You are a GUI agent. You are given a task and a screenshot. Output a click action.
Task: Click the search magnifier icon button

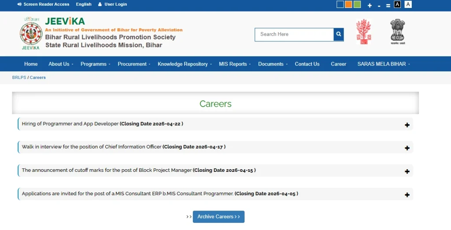point(338,34)
